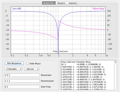Click the Freq. (rad/sec) plot label
This screenshot has height=92, width=120.
[x=60, y=51]
